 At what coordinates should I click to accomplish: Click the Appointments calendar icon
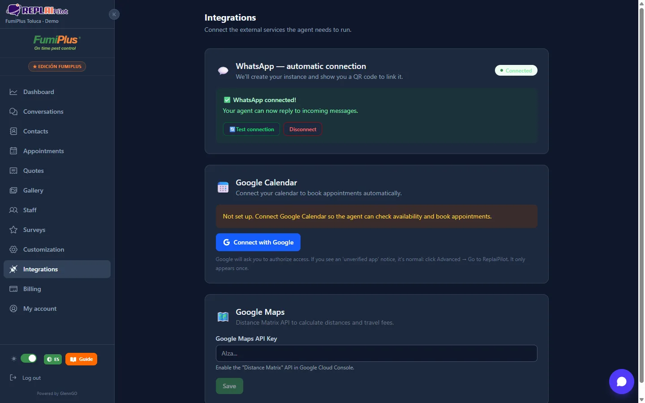(x=13, y=151)
